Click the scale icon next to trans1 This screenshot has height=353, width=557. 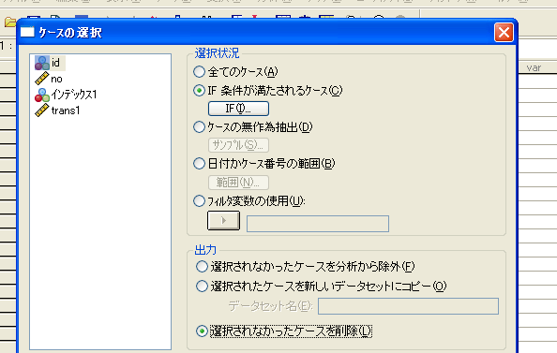pos(41,110)
